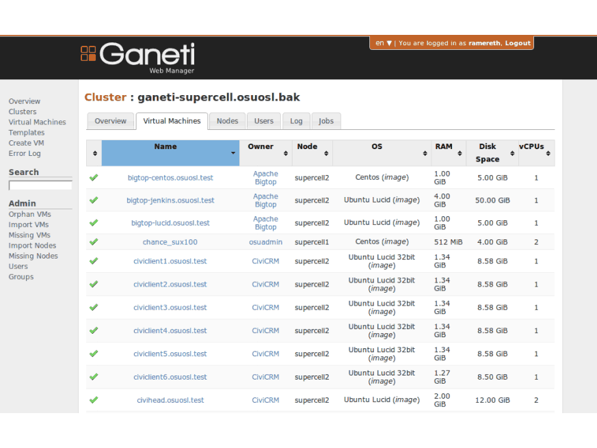Open Virtual Machines in sidebar
This screenshot has height=448, width=597.
[38, 122]
